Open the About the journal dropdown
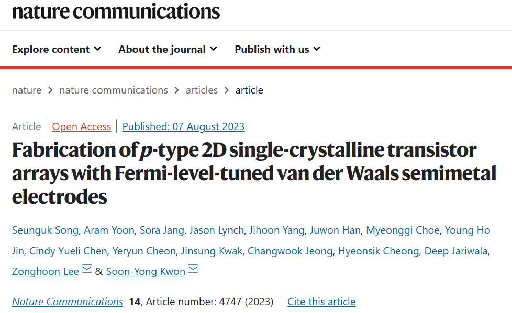Image resolution: width=512 pixels, height=313 pixels. [168, 49]
